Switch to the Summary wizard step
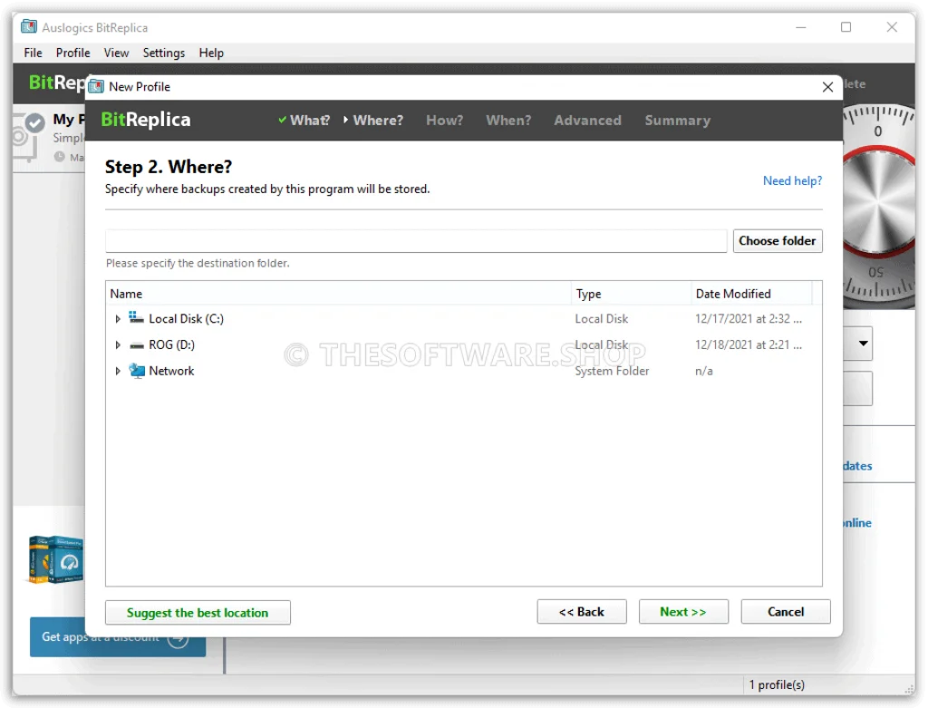Viewport: 928px width, 708px height. tap(677, 121)
